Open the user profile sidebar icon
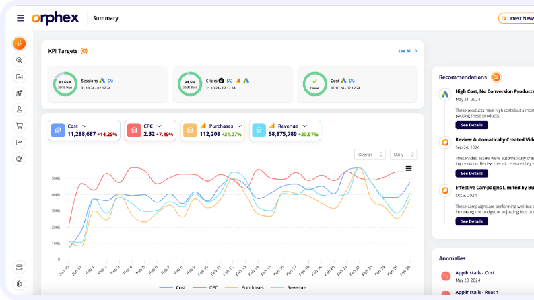Viewport: 534px width, 300px height. pyautogui.click(x=20, y=110)
